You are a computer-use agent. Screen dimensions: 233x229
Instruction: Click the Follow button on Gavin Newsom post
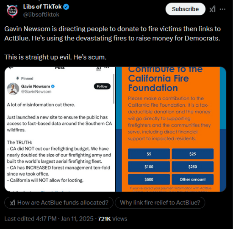[x=102, y=86]
